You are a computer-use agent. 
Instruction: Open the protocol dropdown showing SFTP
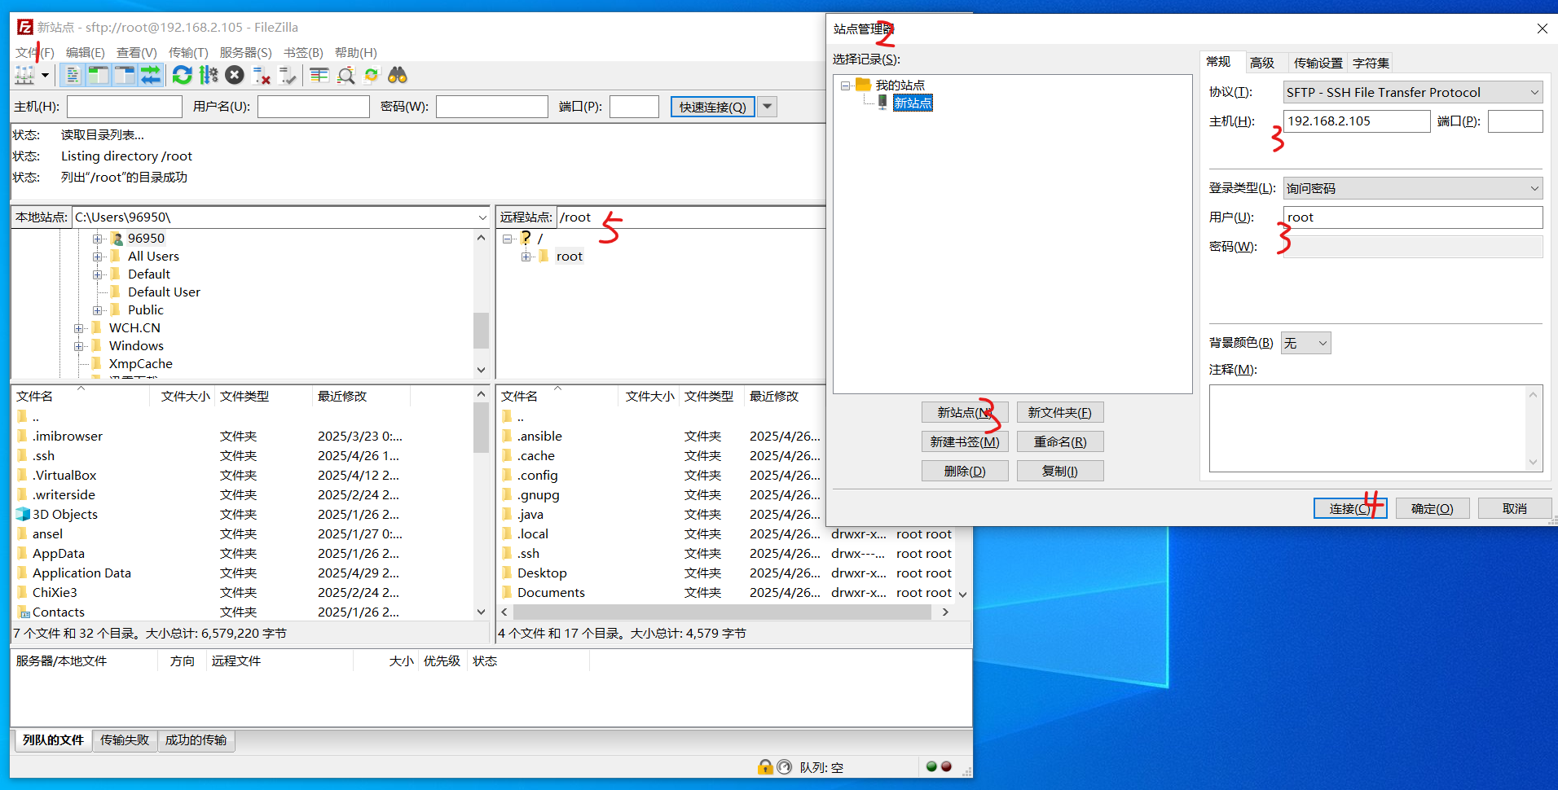[x=1412, y=92]
